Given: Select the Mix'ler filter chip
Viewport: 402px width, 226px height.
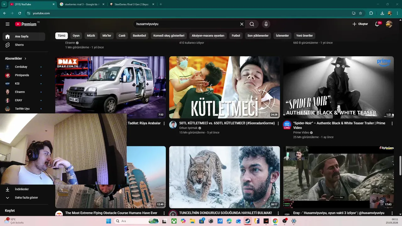Looking at the screenshot, I should point(107,36).
